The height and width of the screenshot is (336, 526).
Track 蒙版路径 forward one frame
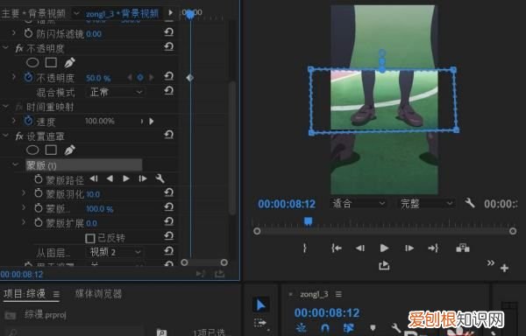point(143,178)
